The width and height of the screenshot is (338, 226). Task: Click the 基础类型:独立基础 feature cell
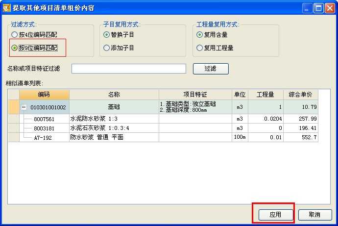click(x=195, y=107)
